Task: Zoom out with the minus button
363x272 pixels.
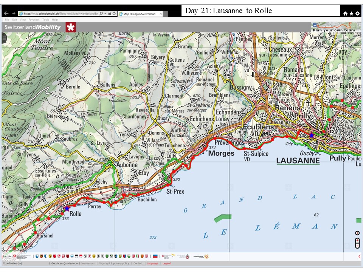Action: click(357, 246)
